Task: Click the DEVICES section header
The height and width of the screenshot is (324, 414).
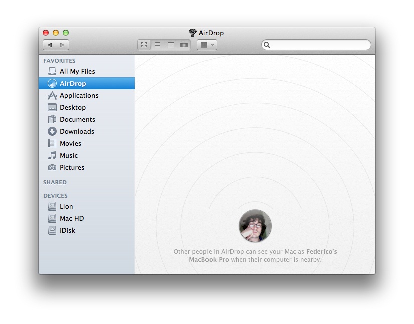Action: (55, 195)
